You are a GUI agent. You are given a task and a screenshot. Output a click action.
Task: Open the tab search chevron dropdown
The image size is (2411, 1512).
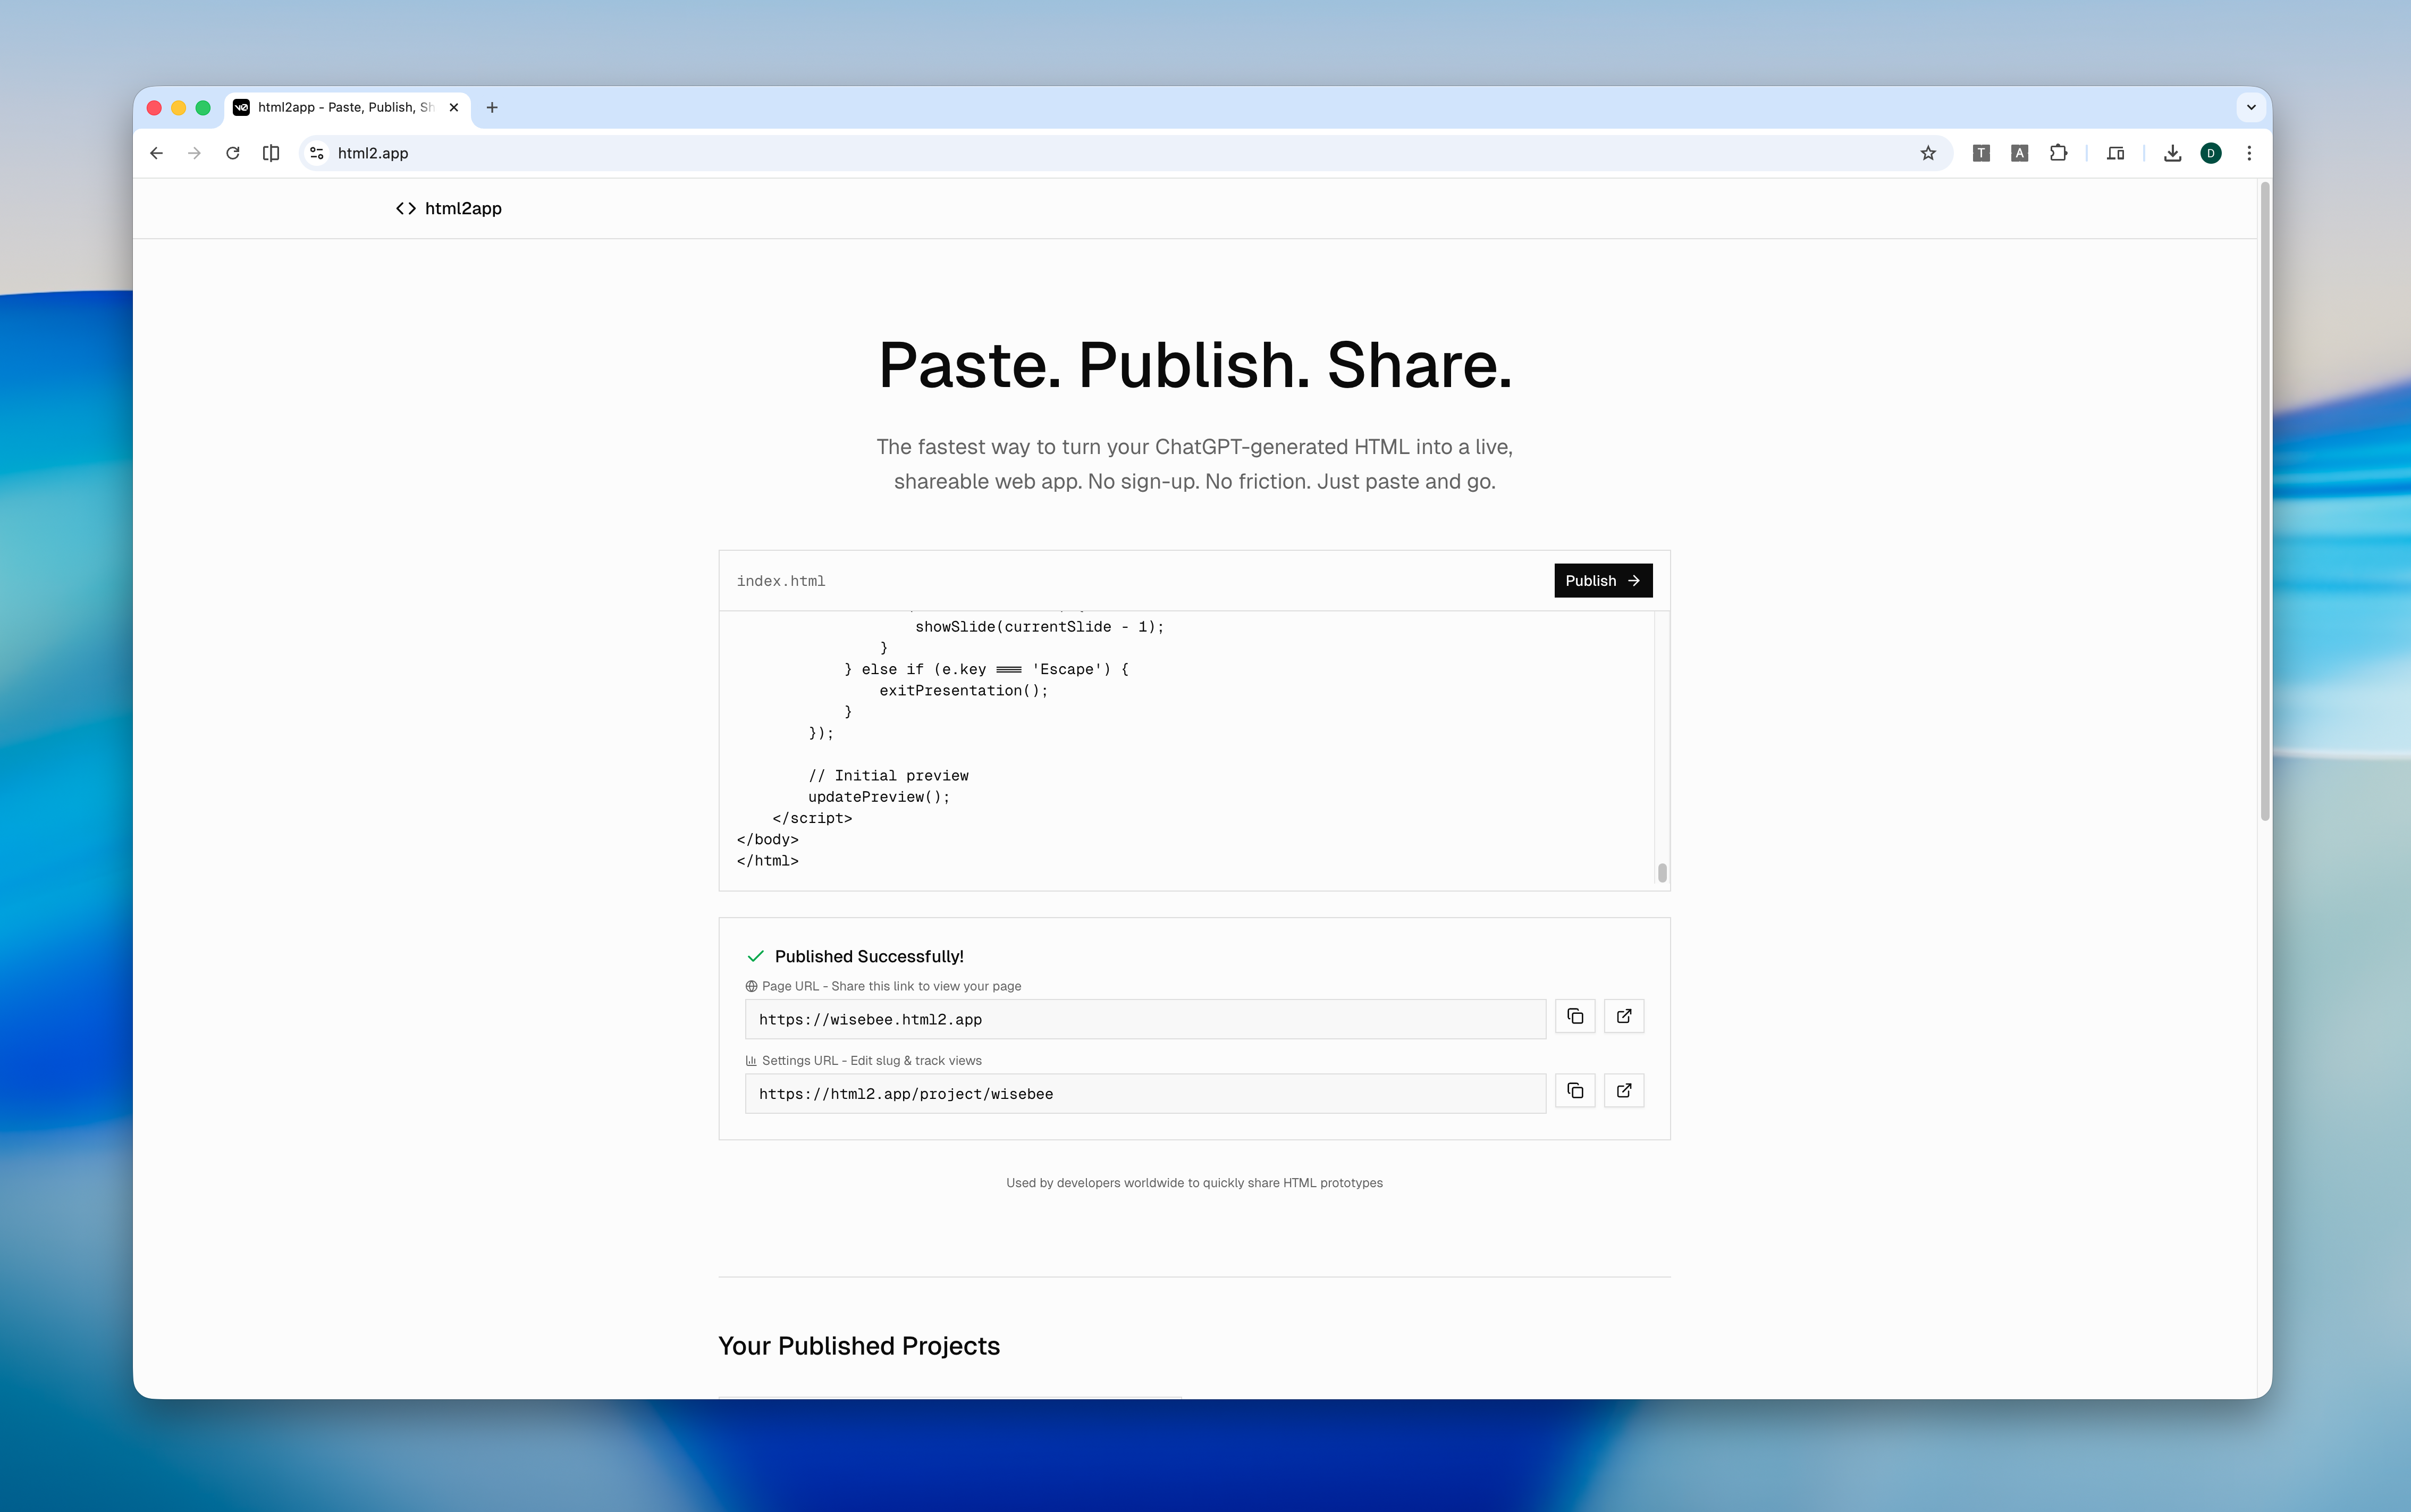pyautogui.click(x=2250, y=107)
